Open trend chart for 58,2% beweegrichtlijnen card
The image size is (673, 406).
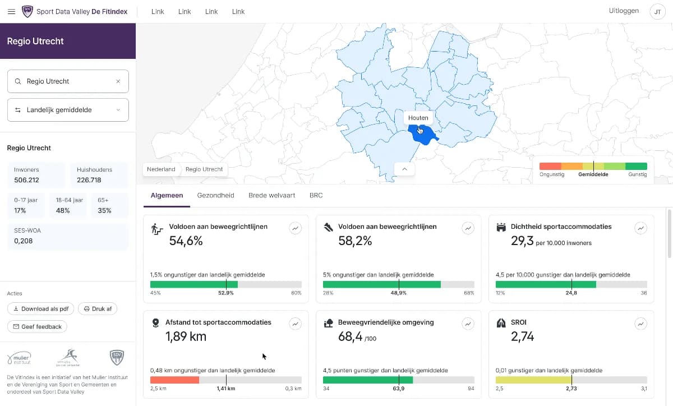[x=468, y=228]
